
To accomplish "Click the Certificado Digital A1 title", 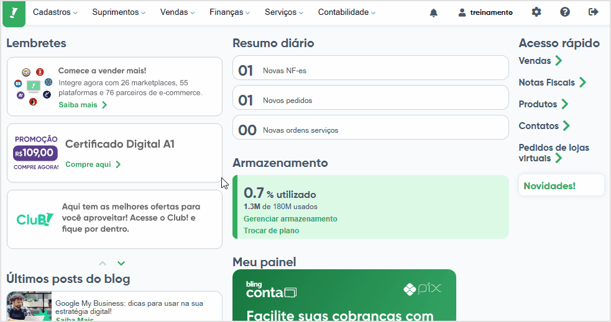I will pyautogui.click(x=119, y=144).
